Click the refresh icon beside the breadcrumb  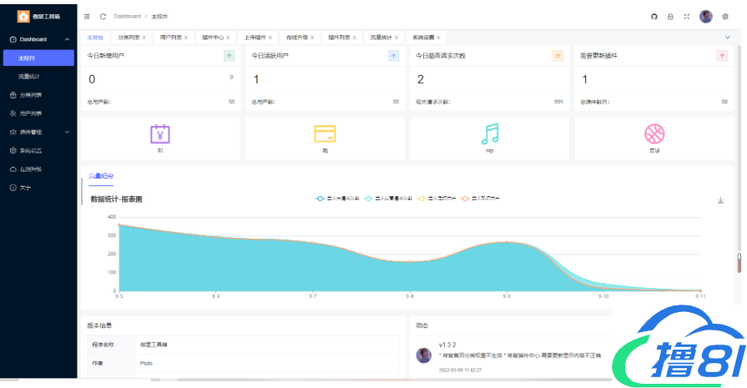click(103, 16)
